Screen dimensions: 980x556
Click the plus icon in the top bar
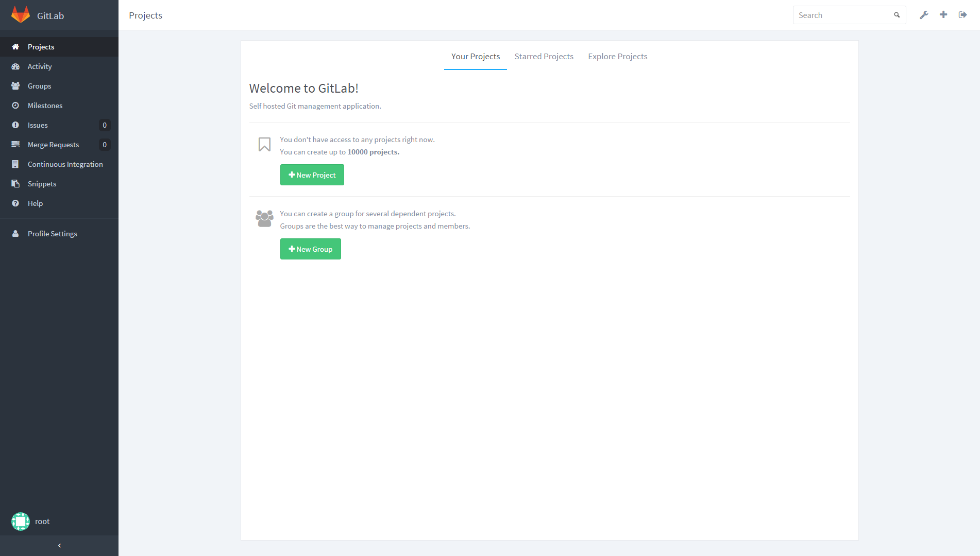943,15
